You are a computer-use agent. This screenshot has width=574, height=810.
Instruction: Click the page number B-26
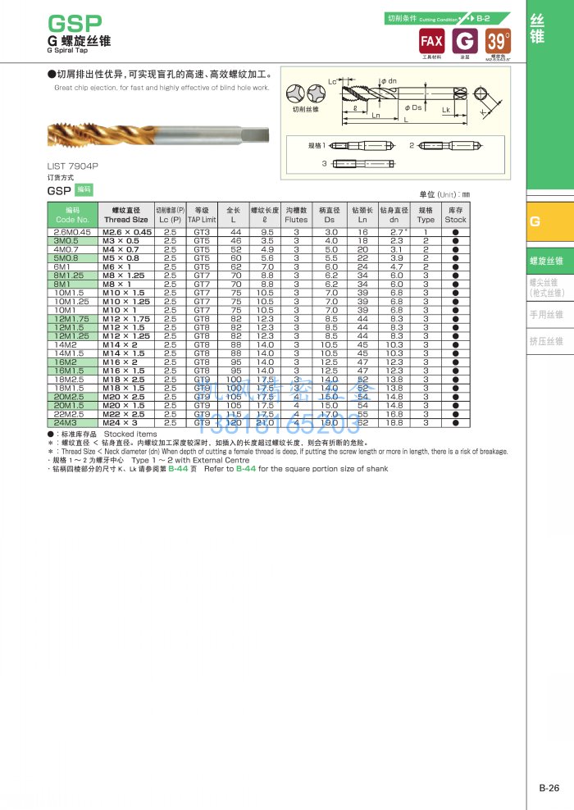[549, 788]
